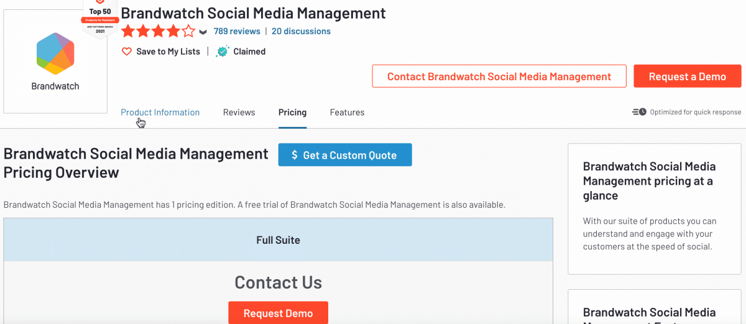Click the quick response clock icon
Image resolution: width=746 pixels, height=324 pixels.
click(639, 112)
